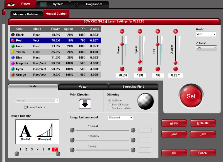Click the Apply button
Image resolution: width=223 pixels, height=162 pixels.
(174, 123)
